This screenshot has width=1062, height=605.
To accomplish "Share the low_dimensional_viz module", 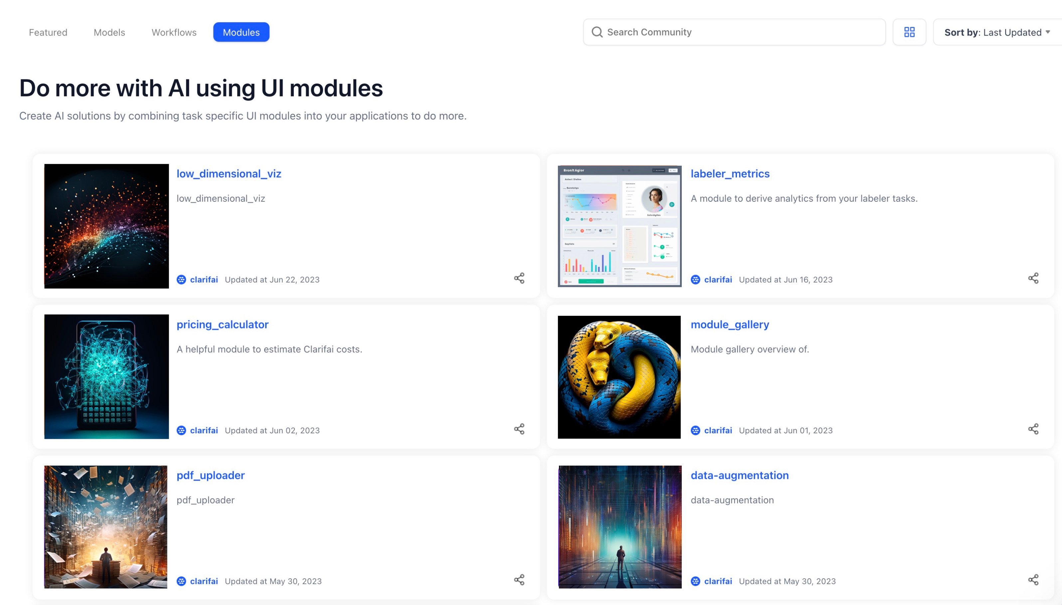I will [x=519, y=278].
